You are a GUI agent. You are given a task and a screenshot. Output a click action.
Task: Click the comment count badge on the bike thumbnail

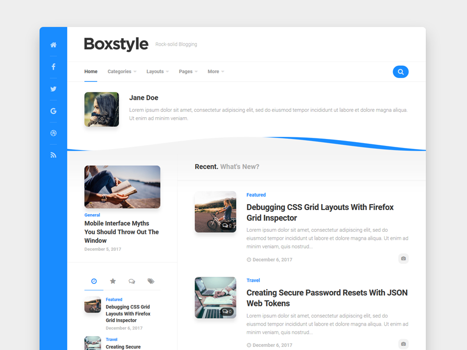227,225
